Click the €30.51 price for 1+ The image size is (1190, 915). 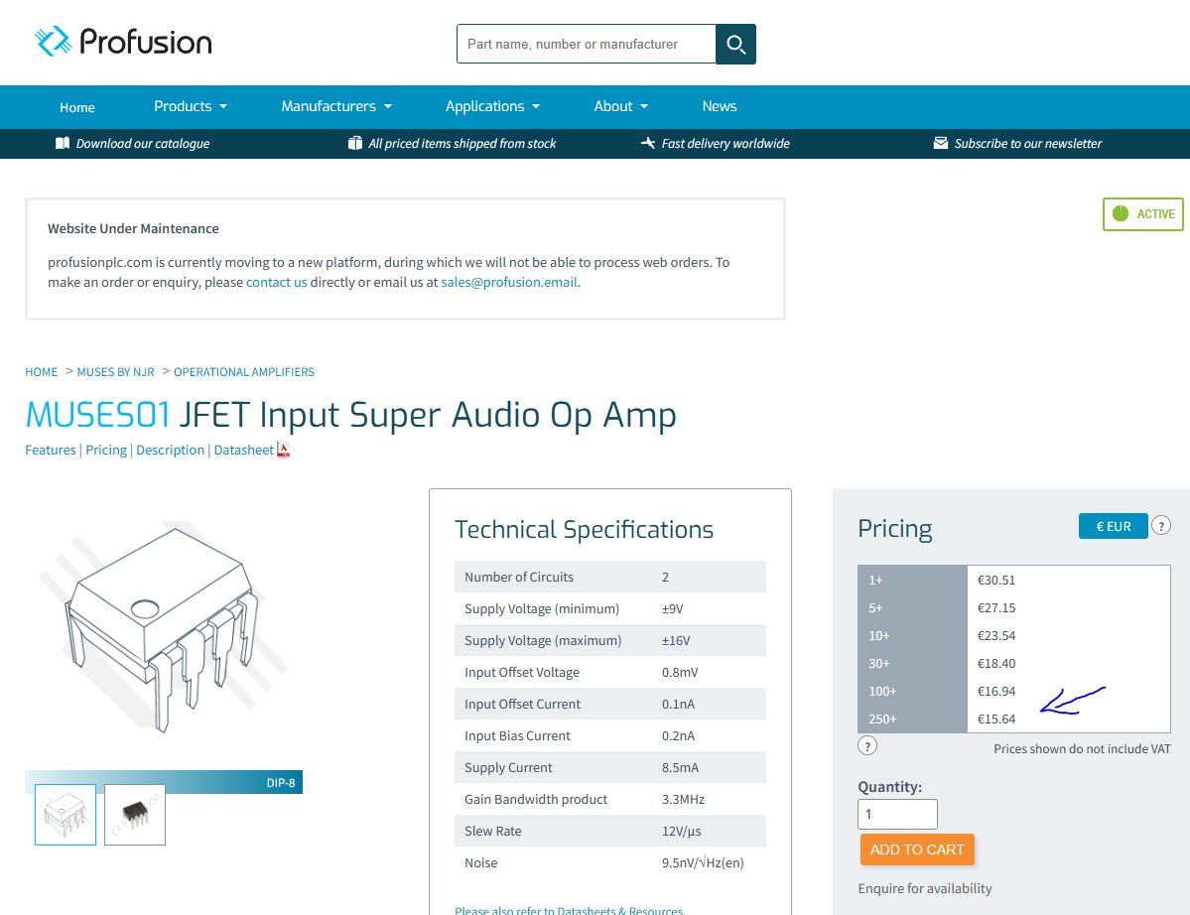[x=995, y=581]
